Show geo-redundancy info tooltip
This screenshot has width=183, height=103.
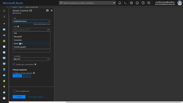(x=35, y=64)
